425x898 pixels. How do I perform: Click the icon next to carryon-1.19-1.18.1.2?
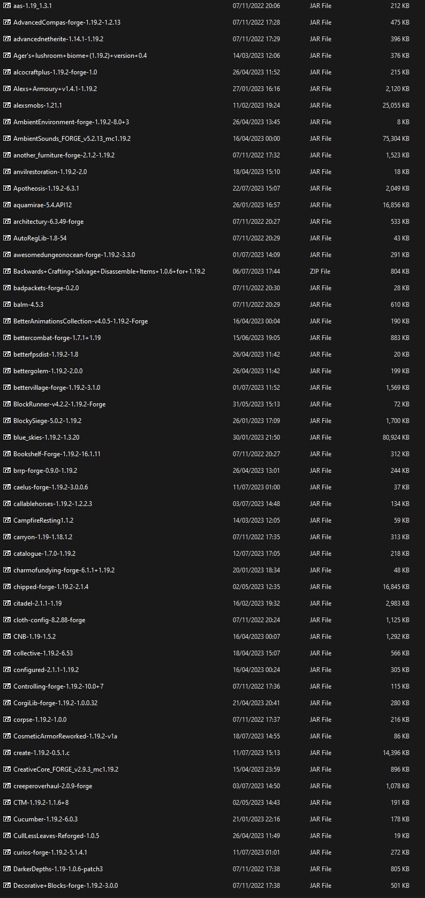pyautogui.click(x=6, y=537)
